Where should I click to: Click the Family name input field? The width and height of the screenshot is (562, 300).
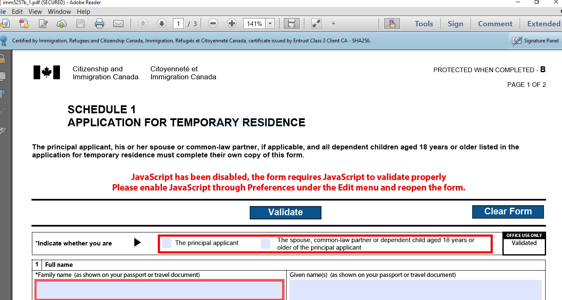click(x=159, y=290)
